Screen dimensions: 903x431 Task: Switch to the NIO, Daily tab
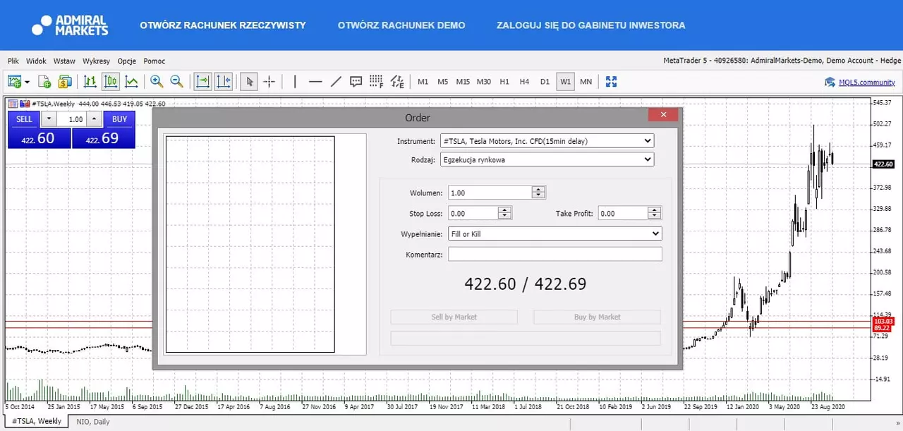tap(93, 421)
